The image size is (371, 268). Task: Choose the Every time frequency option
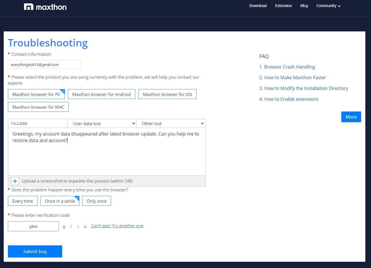pos(23,201)
